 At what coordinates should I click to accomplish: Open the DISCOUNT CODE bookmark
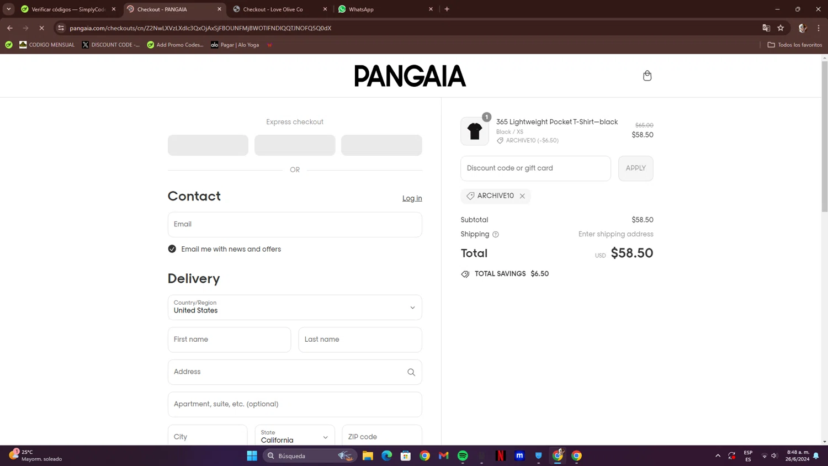(111, 45)
